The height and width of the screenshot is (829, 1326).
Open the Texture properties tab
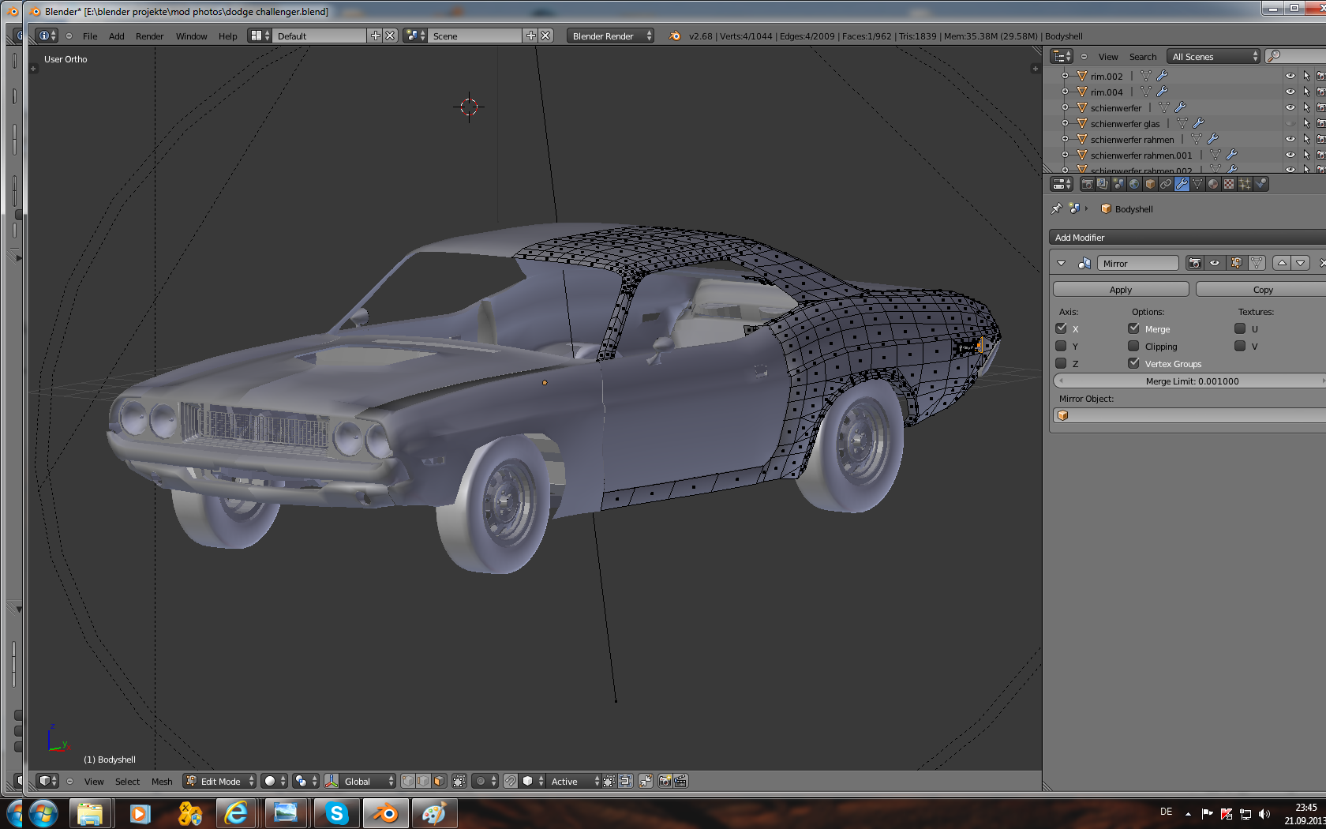[x=1229, y=184]
